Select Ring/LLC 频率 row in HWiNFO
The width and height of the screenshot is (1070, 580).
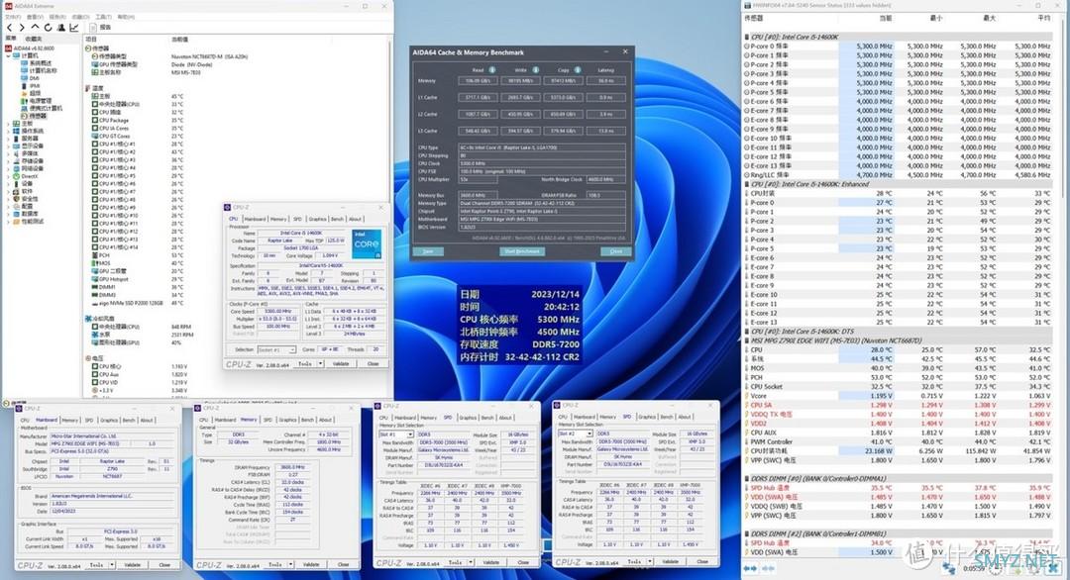click(898, 174)
